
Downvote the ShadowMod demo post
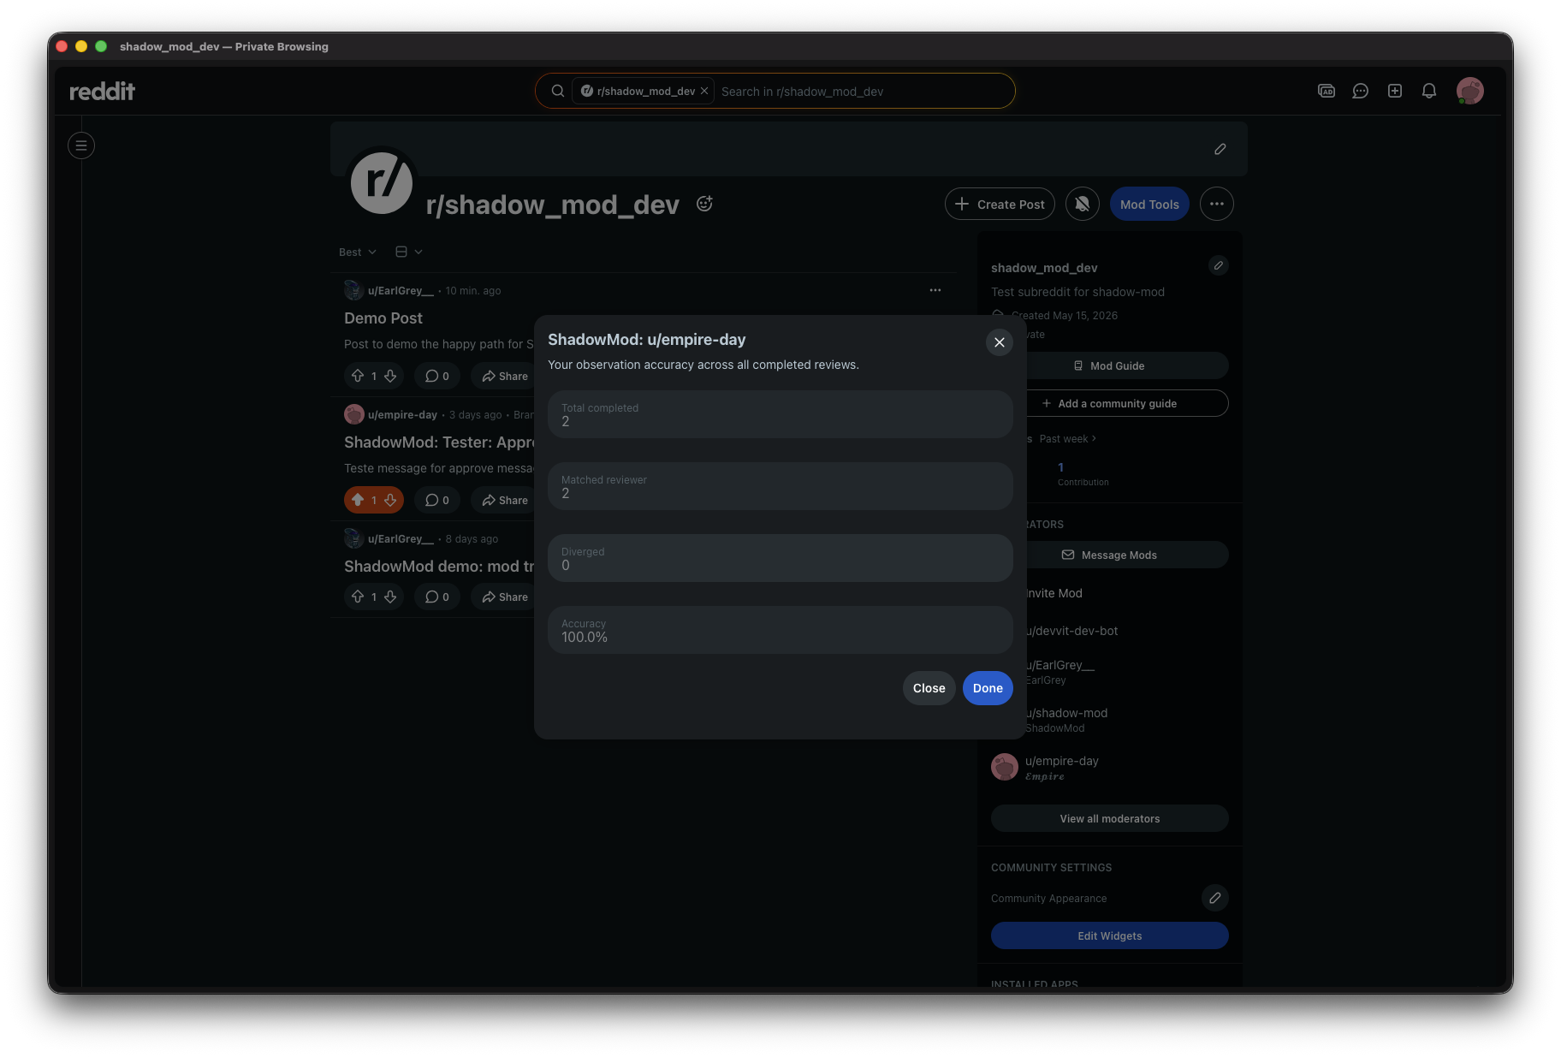pyautogui.click(x=390, y=597)
